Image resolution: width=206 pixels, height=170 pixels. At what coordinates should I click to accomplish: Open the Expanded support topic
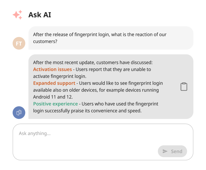(x=54, y=83)
